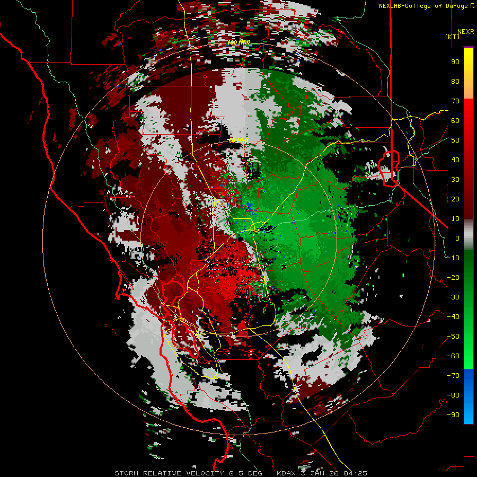
Task: Select the -90 knot scale label
Action: click(x=453, y=415)
